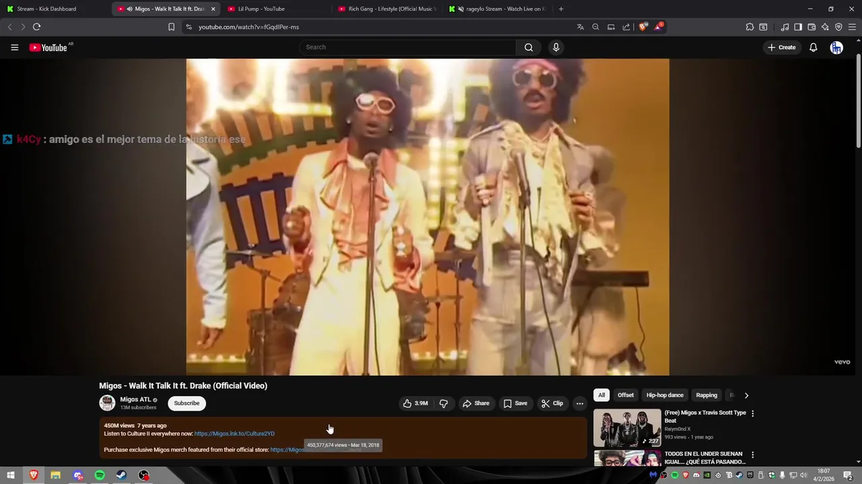Image resolution: width=862 pixels, height=484 pixels.
Task: Open File Explorer from taskbar
Action: pyautogui.click(x=55, y=475)
